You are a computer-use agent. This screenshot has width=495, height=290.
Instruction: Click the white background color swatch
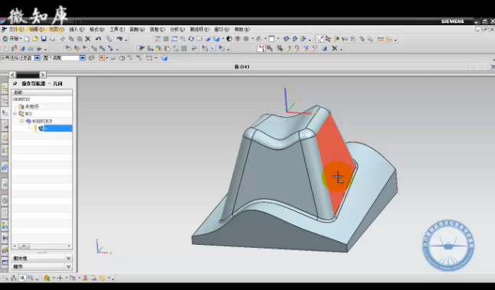click(x=271, y=39)
